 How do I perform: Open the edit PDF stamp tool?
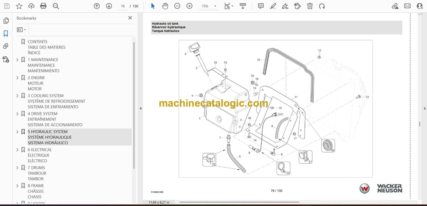tap(297, 6)
